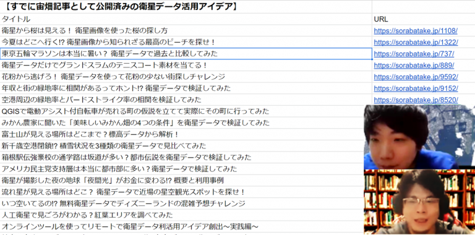Open the sorabatake.jp/8520/ link
Viewport: 475px width, 235px height.
(416, 100)
